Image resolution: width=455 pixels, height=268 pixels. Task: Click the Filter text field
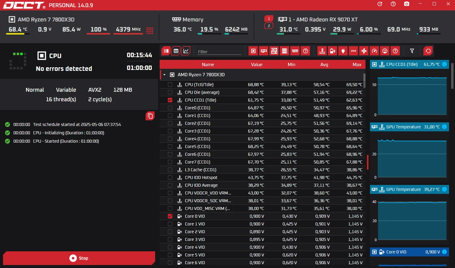219,52
